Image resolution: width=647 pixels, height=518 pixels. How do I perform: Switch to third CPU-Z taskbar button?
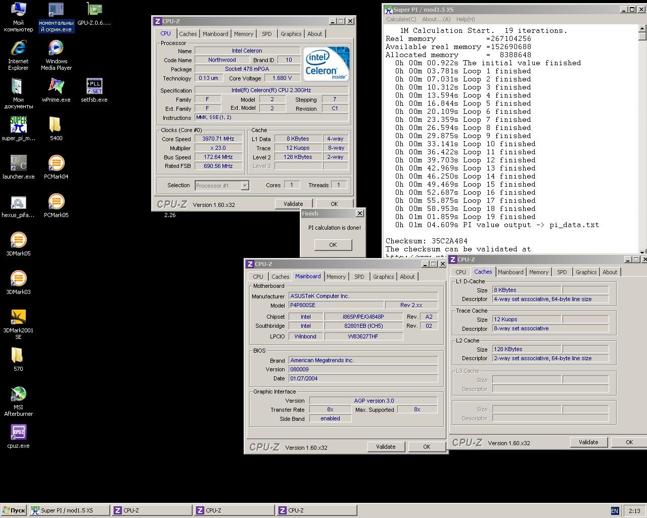tap(316, 510)
